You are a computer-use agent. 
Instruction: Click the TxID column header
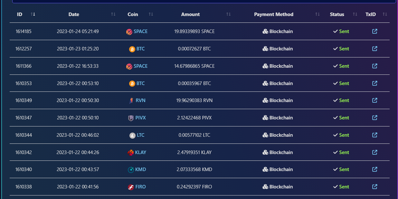click(371, 14)
